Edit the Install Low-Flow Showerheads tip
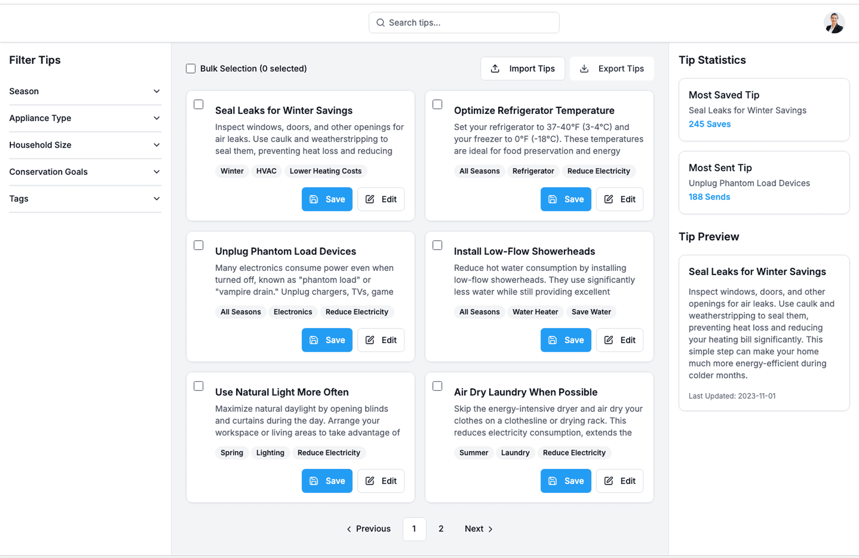859x558 pixels. click(619, 340)
